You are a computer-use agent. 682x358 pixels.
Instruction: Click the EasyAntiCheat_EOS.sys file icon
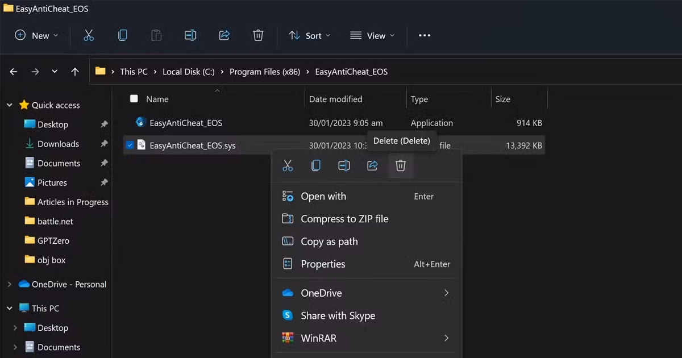(141, 145)
